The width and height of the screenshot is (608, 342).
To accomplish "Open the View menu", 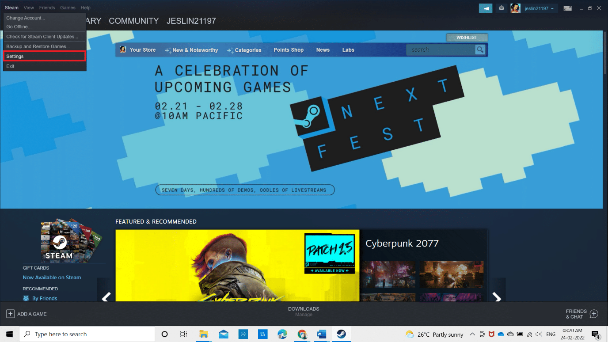I will (x=29, y=8).
